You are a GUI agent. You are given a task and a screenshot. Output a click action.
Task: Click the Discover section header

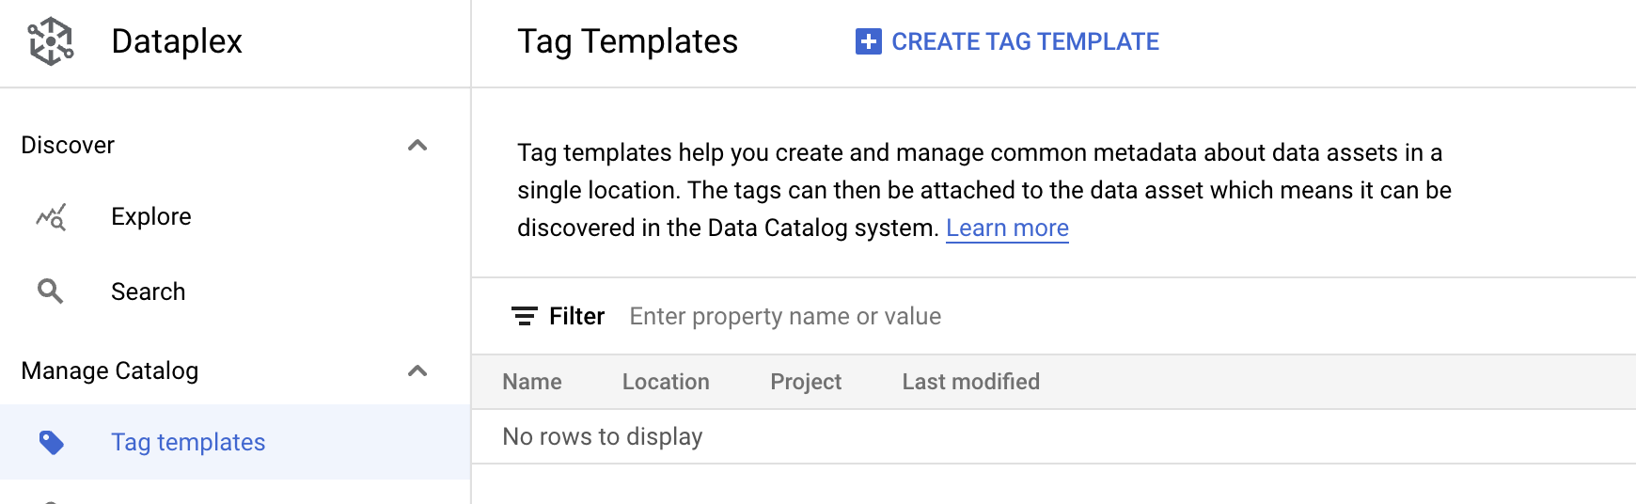(68, 145)
